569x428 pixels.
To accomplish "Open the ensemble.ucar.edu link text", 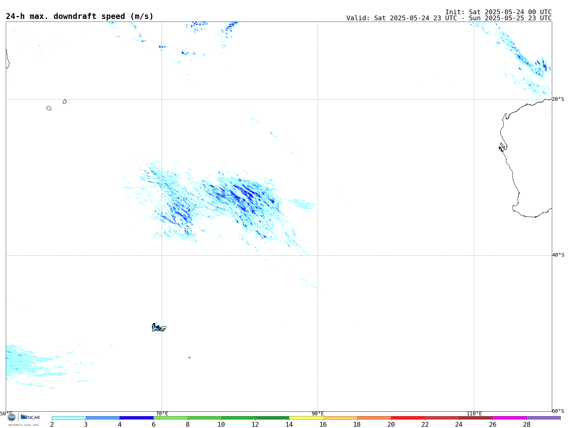I will tap(23, 425).
